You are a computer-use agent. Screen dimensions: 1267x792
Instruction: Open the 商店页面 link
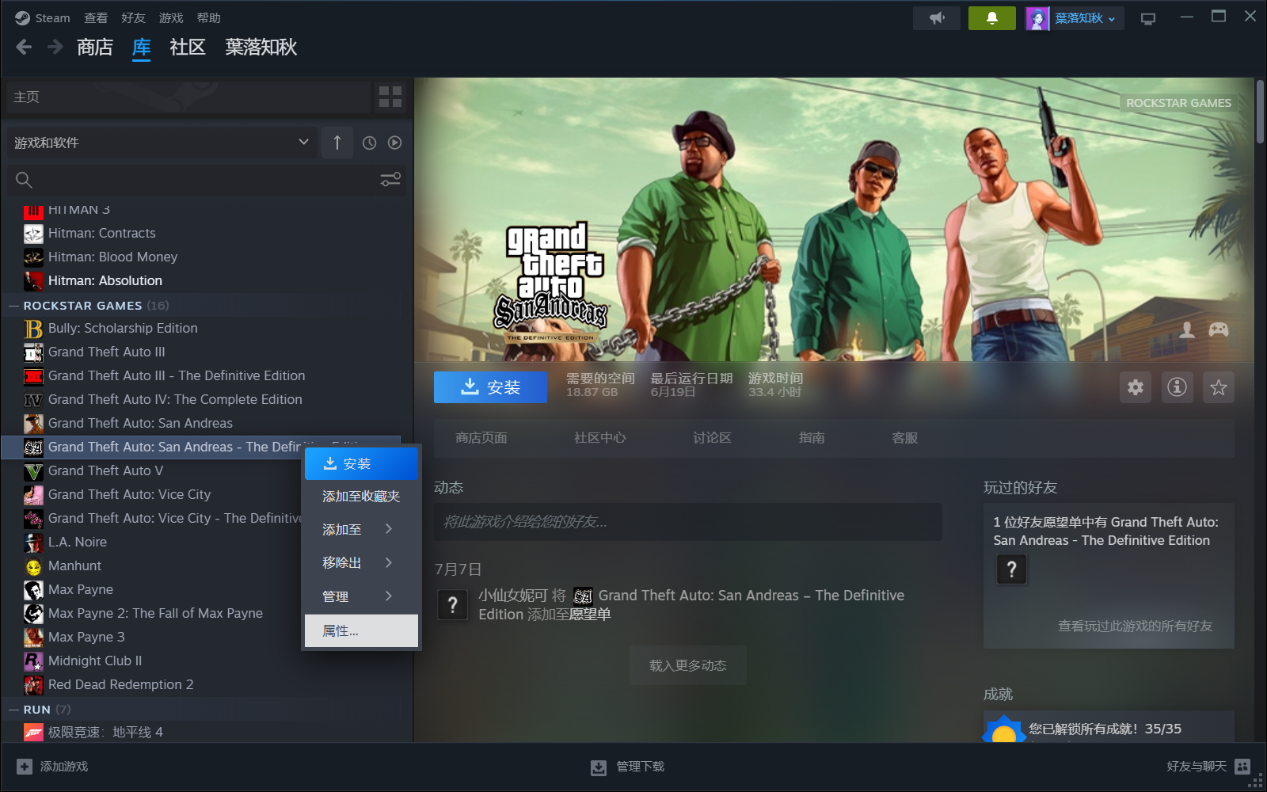[481, 438]
